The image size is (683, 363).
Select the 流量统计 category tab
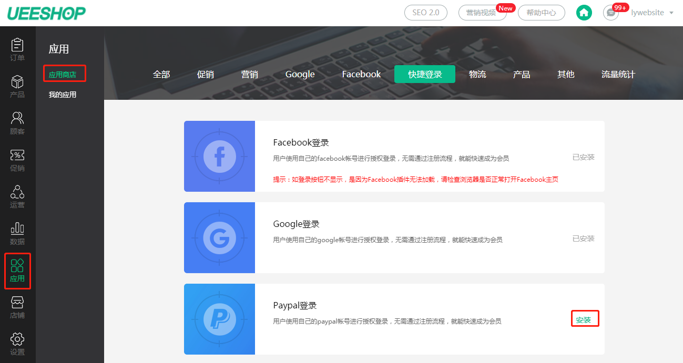pyautogui.click(x=618, y=75)
